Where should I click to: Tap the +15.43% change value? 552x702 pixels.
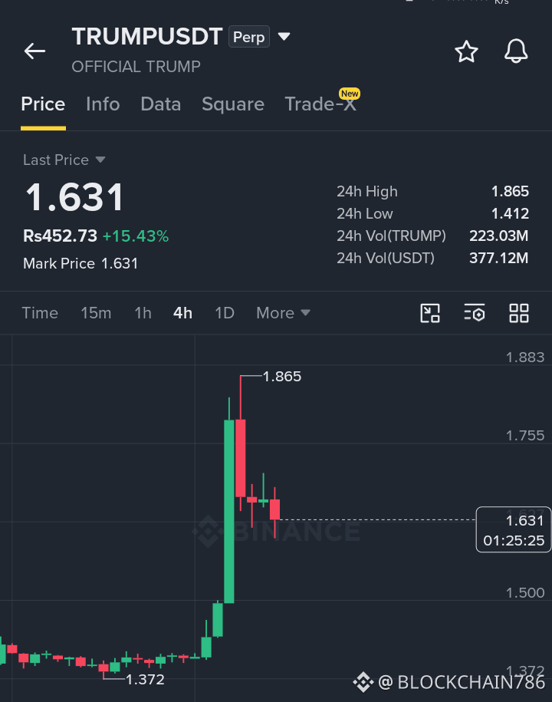[136, 236]
